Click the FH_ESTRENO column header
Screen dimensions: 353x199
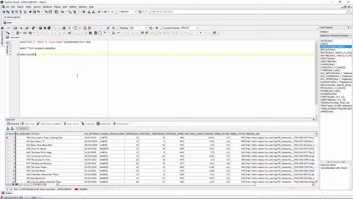coord(92,134)
